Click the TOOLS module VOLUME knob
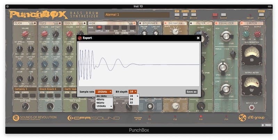This screenshot has height=140, width=278. tap(69, 34)
